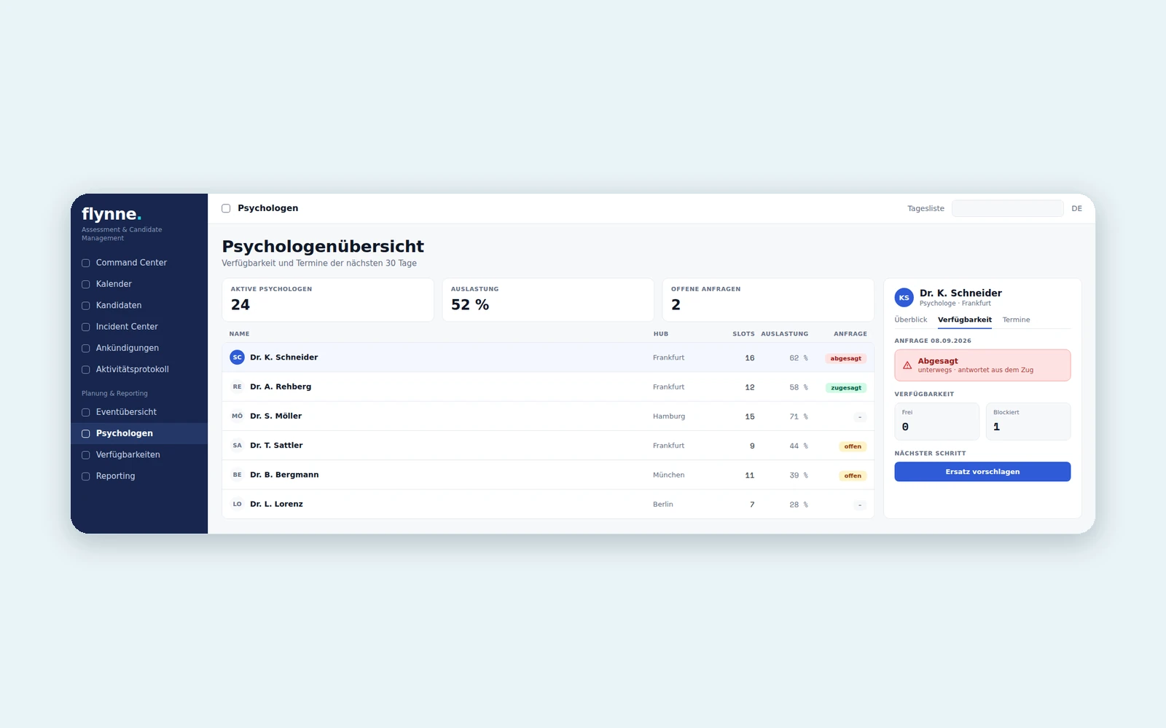Click the Kalender sidebar icon

[85, 284]
